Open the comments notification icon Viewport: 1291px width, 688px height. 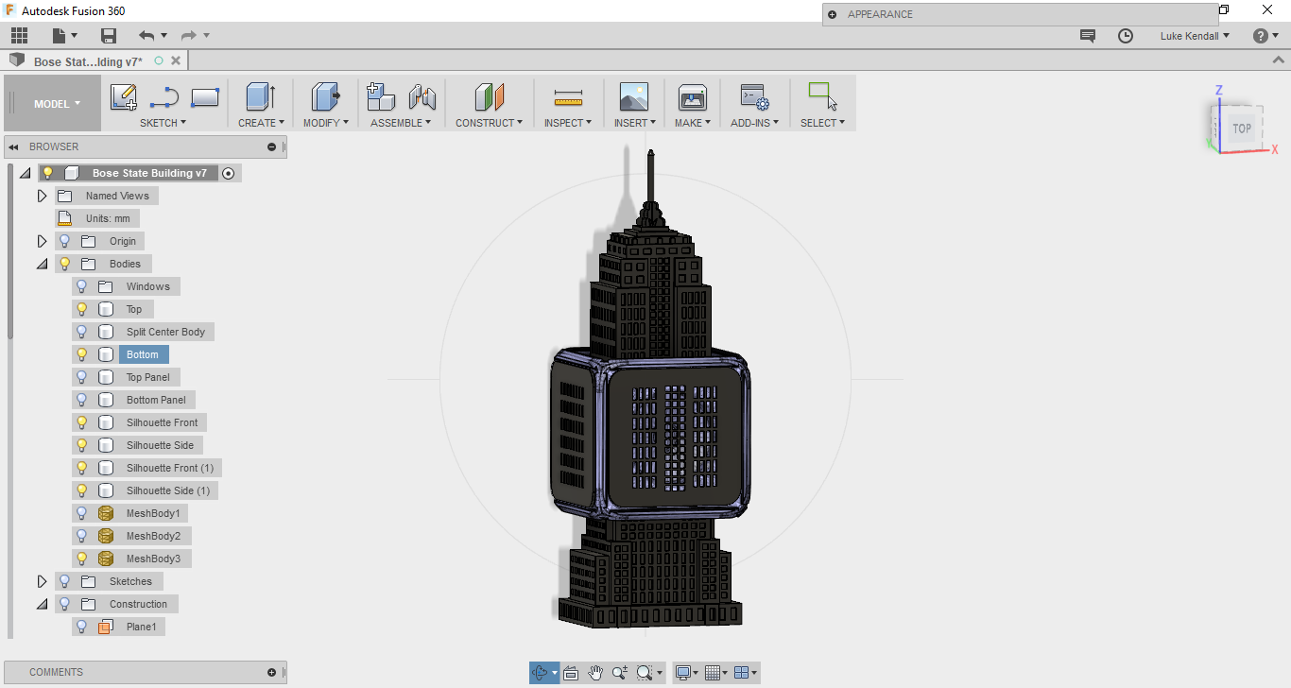(1088, 36)
